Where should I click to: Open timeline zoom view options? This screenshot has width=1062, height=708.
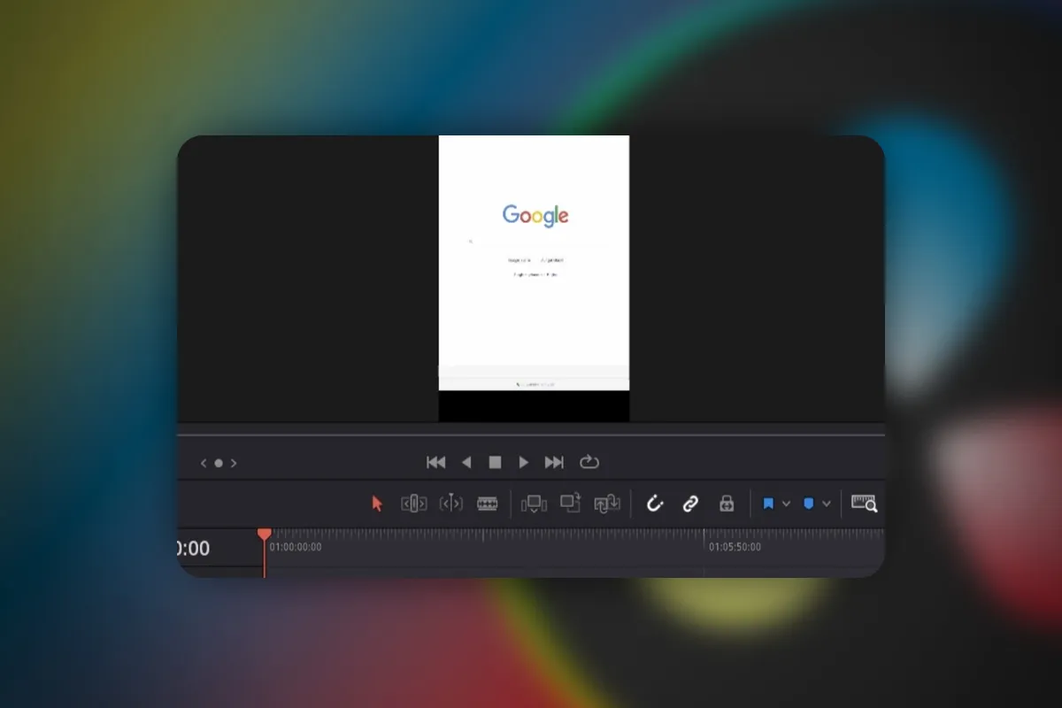tap(864, 503)
